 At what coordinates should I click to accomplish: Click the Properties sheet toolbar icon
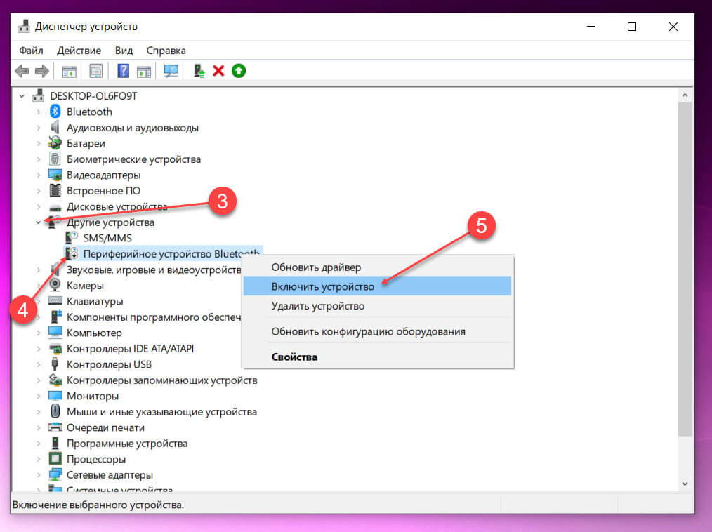[x=95, y=71]
